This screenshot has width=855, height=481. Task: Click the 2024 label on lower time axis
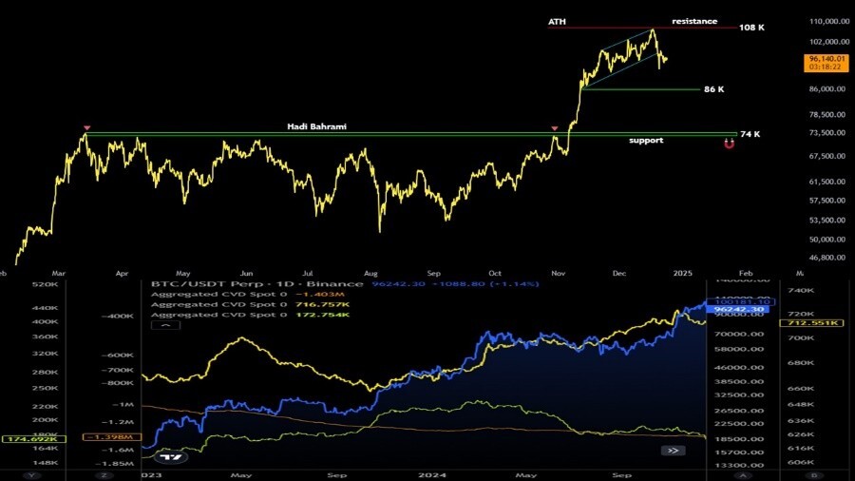(432, 475)
